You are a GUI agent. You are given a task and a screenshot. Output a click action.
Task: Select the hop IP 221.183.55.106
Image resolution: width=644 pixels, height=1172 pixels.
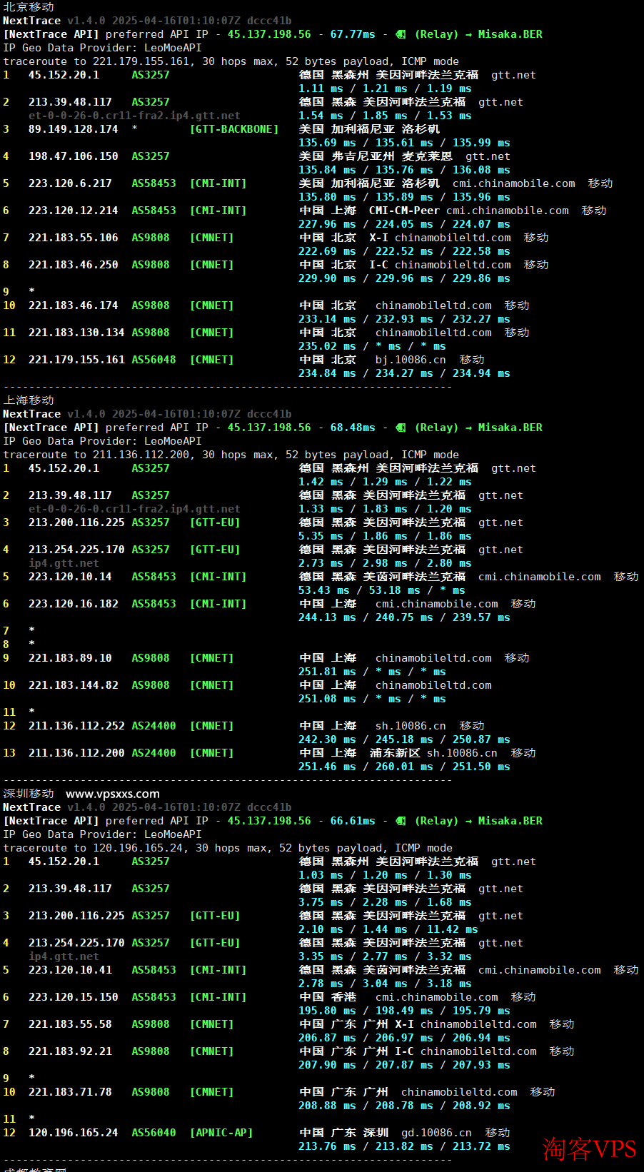pos(74,238)
